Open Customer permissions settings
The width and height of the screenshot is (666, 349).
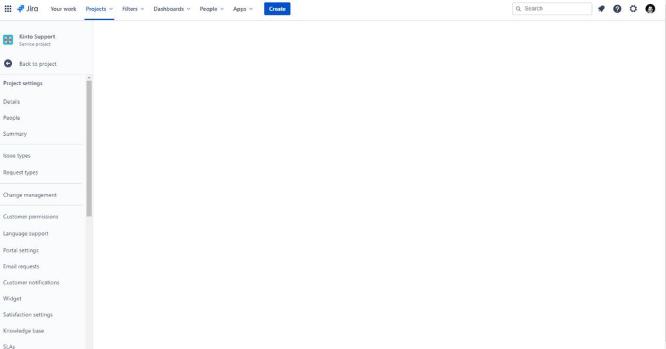tap(31, 216)
